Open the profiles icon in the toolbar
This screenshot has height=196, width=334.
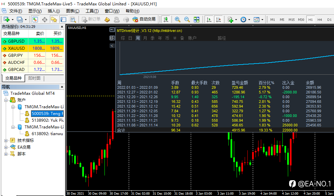[x=20, y=19]
